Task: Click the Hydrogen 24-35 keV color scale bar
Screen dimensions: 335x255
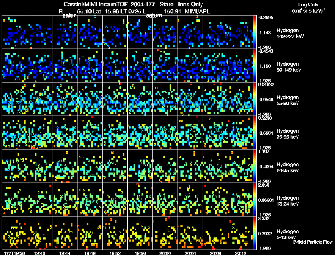Action: pos(255,166)
